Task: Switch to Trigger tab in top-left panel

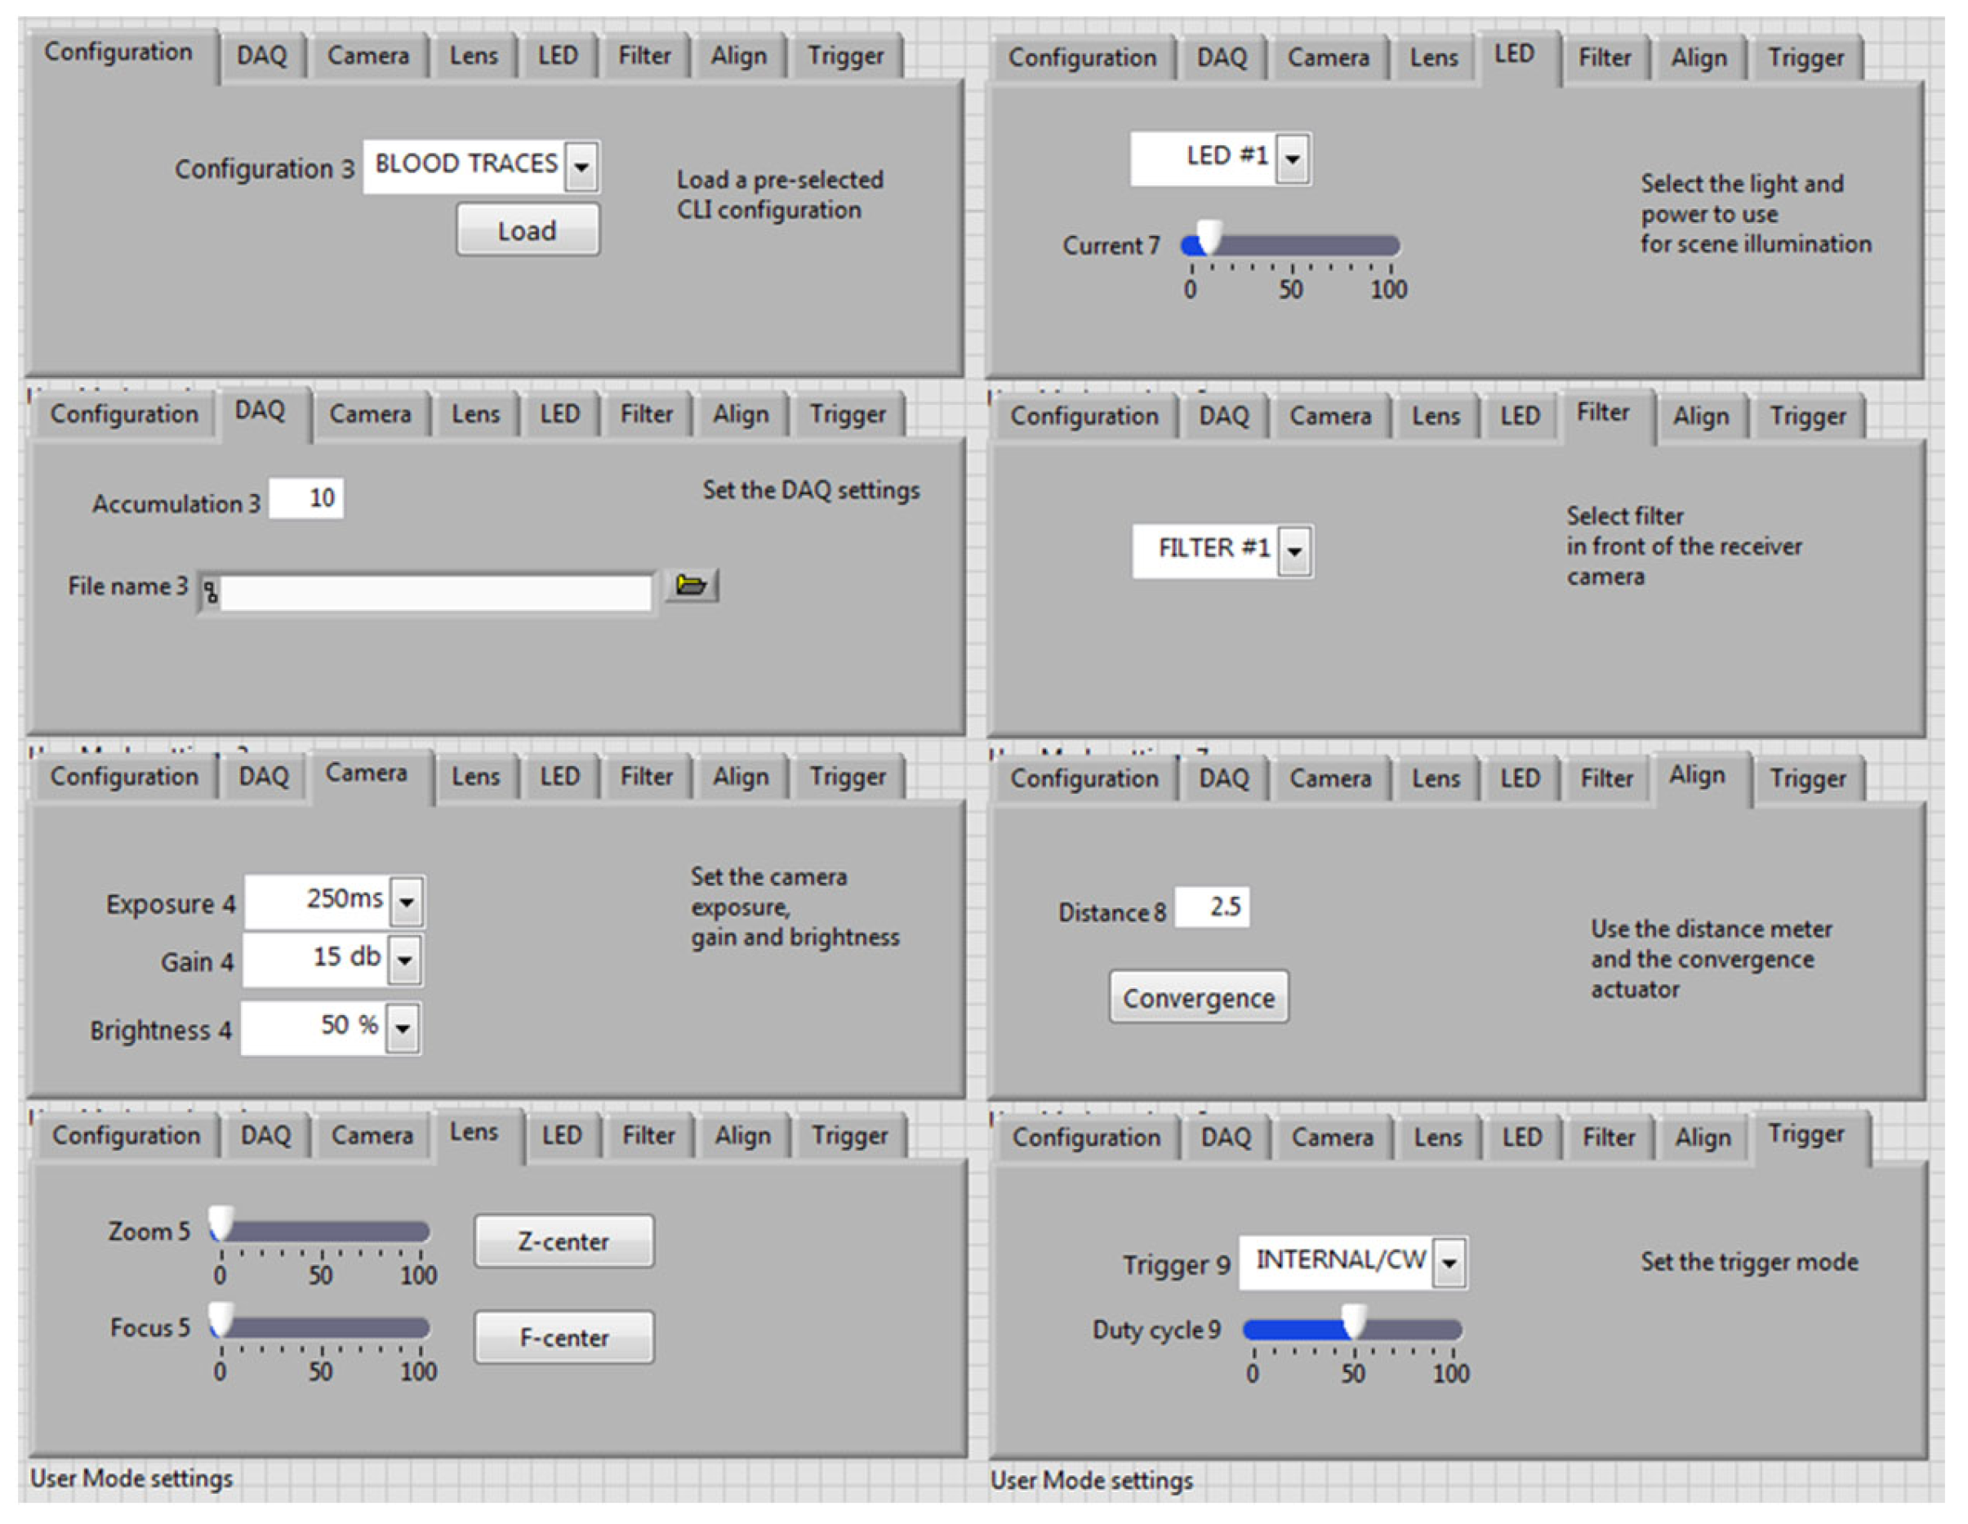Action: coord(844,57)
